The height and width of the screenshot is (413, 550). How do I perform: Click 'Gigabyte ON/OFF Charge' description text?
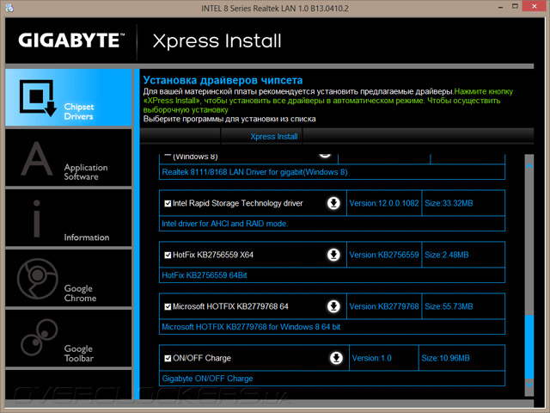click(207, 379)
